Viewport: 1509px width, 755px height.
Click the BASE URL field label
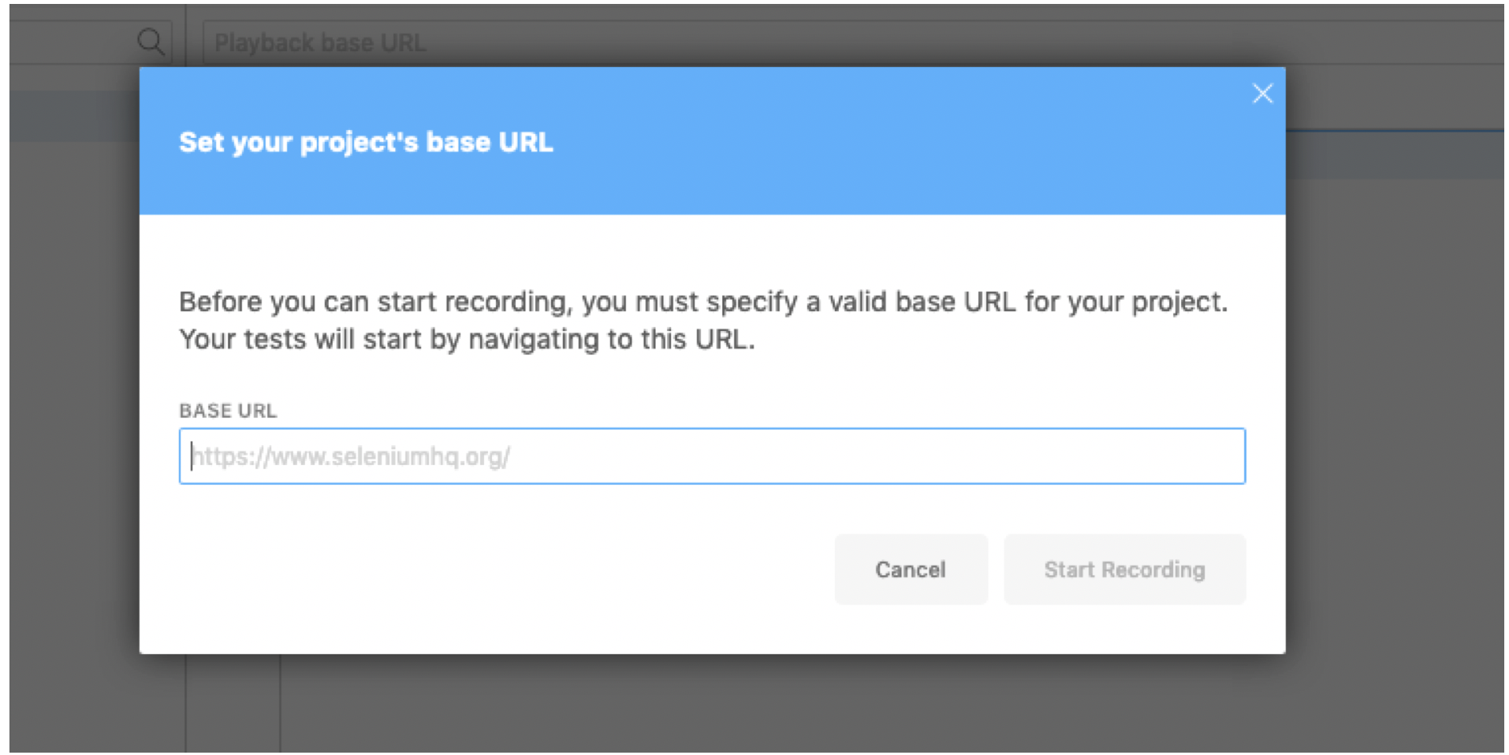pos(228,411)
